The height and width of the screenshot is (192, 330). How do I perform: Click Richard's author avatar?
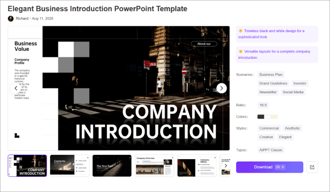click(11, 18)
